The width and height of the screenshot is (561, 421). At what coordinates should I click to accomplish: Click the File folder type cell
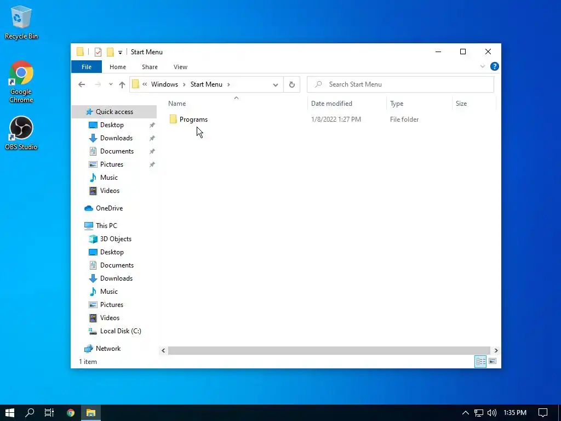tap(404, 119)
